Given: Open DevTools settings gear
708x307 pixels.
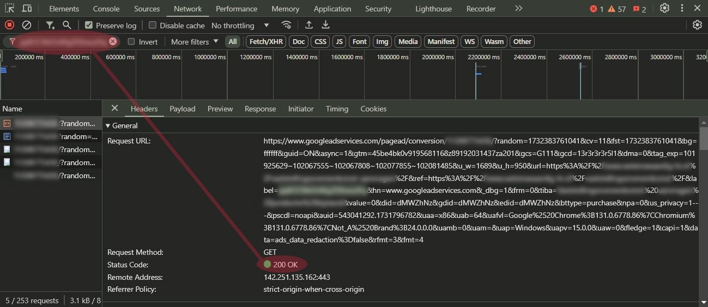Looking at the screenshot, I should pyautogui.click(x=664, y=9).
